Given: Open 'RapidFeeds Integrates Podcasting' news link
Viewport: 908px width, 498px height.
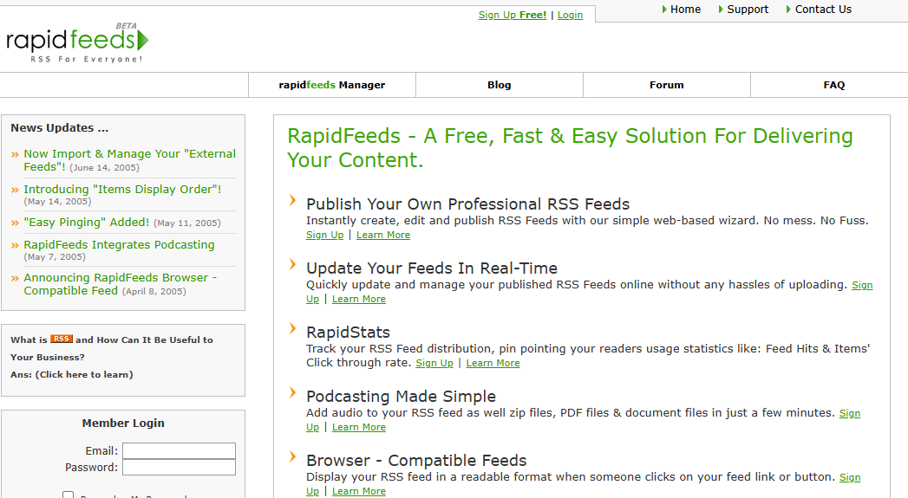Looking at the screenshot, I should pos(119,244).
